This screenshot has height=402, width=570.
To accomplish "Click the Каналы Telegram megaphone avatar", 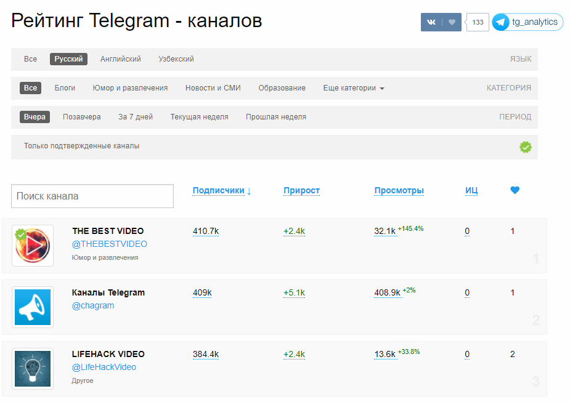I will [x=32, y=307].
